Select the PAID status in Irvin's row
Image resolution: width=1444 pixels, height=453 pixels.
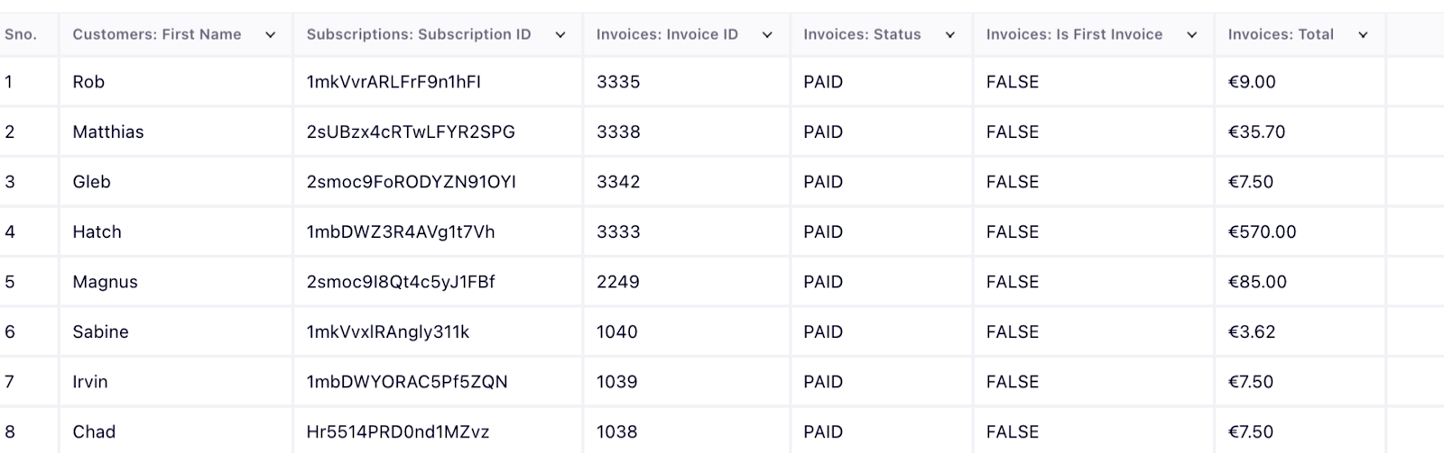(x=823, y=382)
